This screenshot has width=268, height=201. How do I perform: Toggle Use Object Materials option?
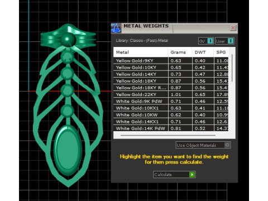click(x=203, y=145)
